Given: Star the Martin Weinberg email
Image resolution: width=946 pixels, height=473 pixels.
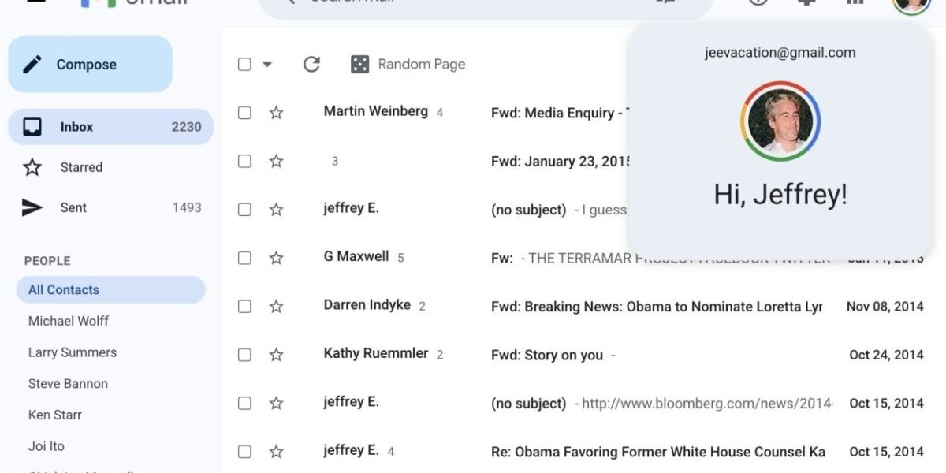Looking at the screenshot, I should tap(277, 112).
